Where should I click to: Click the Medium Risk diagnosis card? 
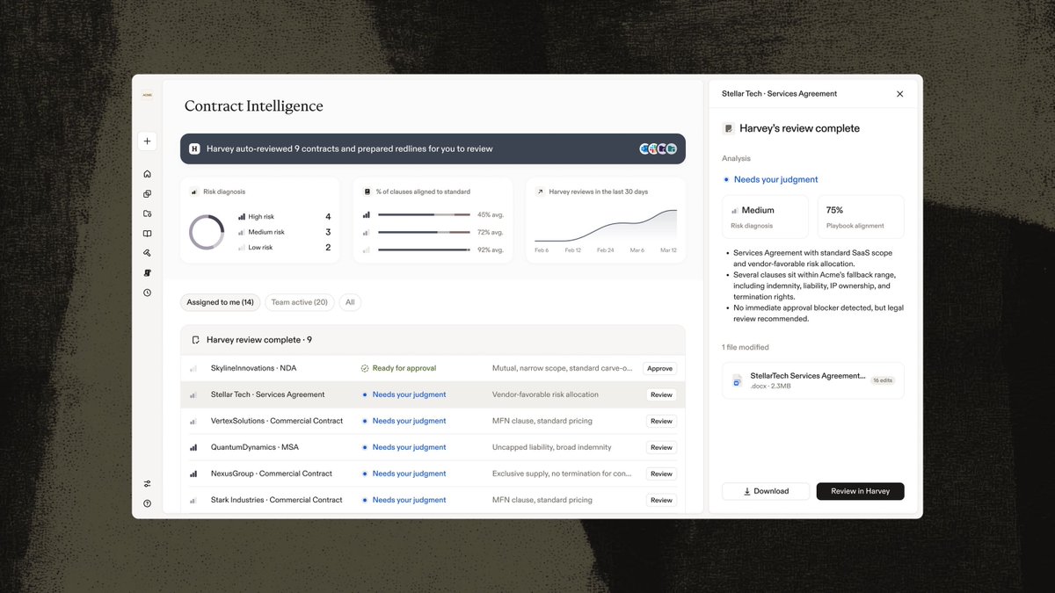pos(765,217)
